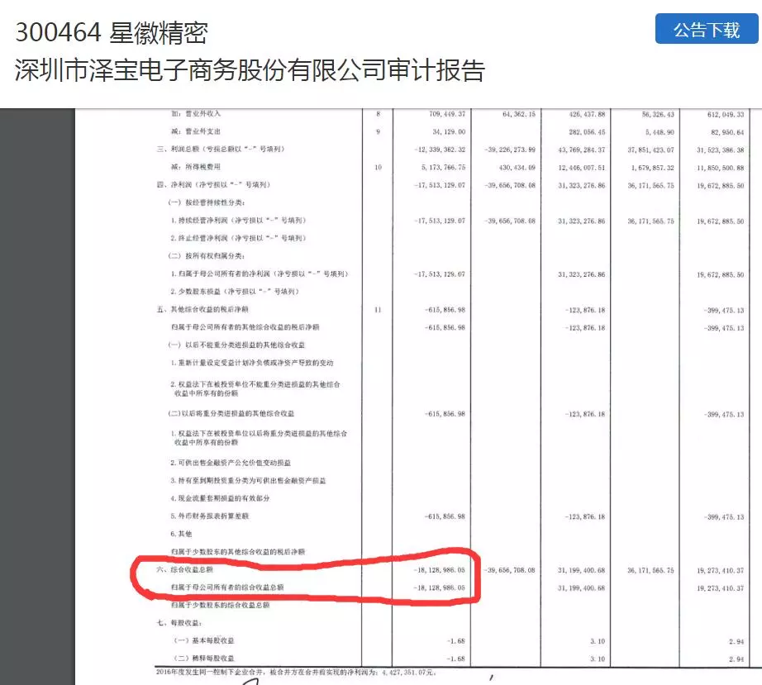Click -399,475.13 in the 外币财务报表折算差额 row

724,517
